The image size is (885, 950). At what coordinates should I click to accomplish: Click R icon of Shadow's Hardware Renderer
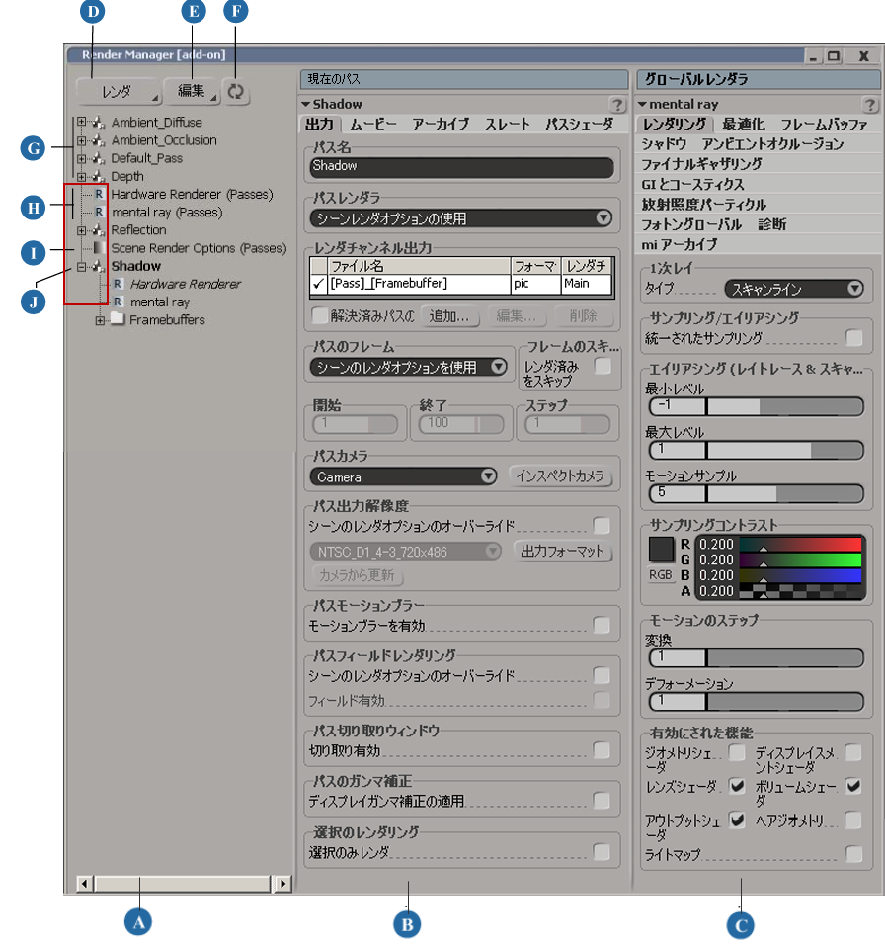tap(119, 284)
